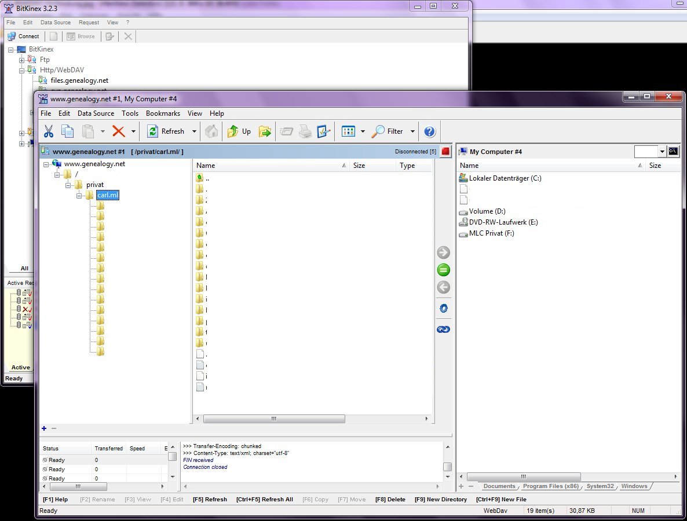Open the File menu in browser window

click(x=46, y=113)
